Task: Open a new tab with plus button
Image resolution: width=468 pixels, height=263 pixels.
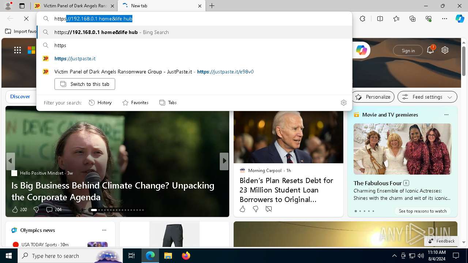Action: (212, 6)
